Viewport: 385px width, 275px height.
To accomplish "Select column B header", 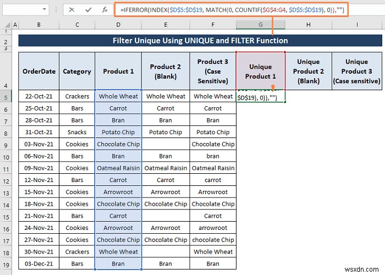I will click(39, 25).
